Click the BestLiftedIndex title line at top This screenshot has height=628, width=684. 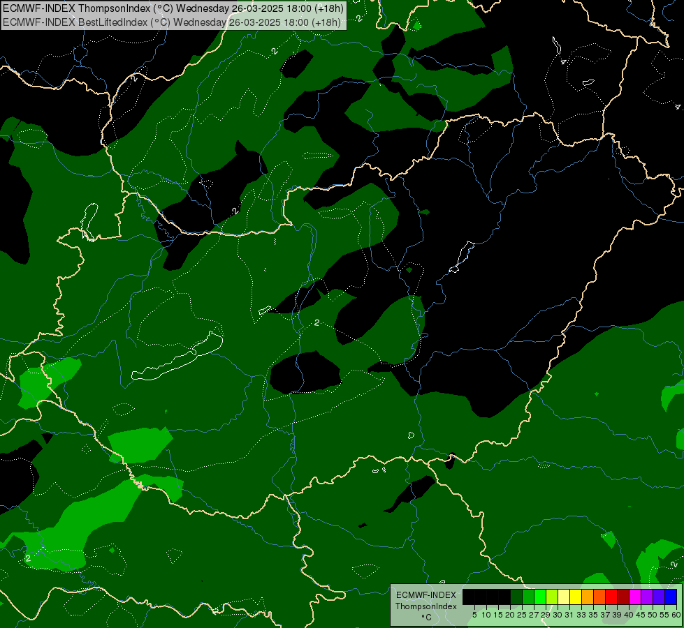(x=172, y=22)
